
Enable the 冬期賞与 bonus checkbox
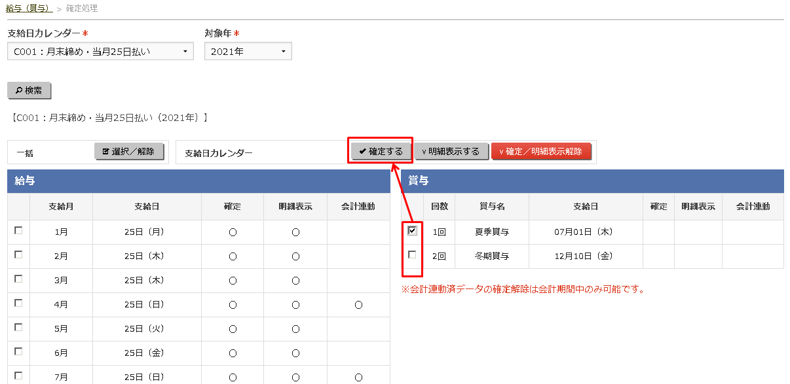coord(411,255)
